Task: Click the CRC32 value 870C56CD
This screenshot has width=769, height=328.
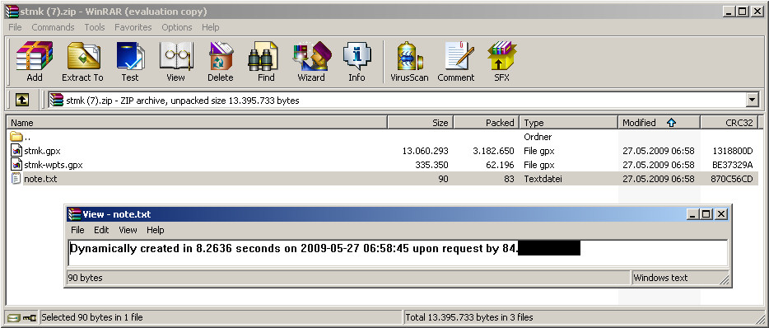Action: pyautogui.click(x=731, y=179)
